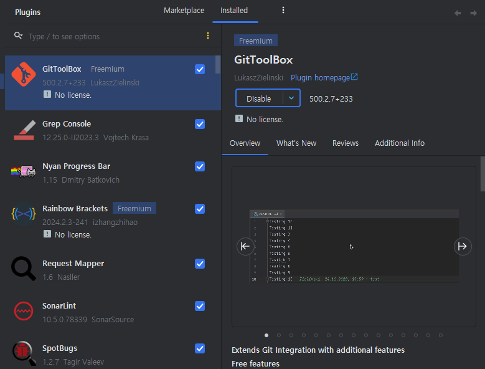Image resolution: width=485 pixels, height=369 pixels.
Task: Navigate forward with the right arrow
Action: pyautogui.click(x=473, y=13)
